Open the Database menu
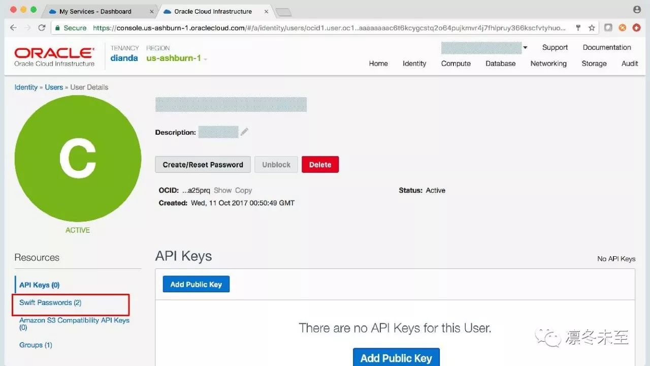650x366 pixels. tap(501, 64)
